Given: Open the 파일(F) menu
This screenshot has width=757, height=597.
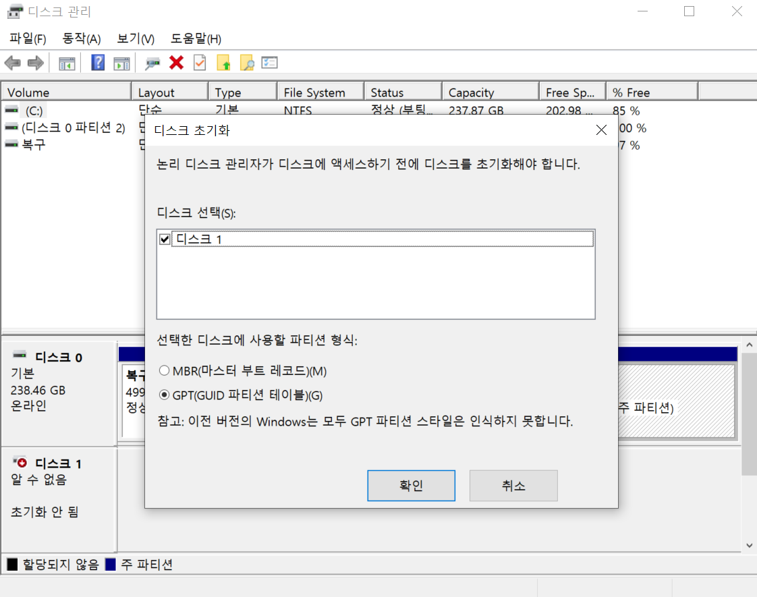Looking at the screenshot, I should pos(28,38).
